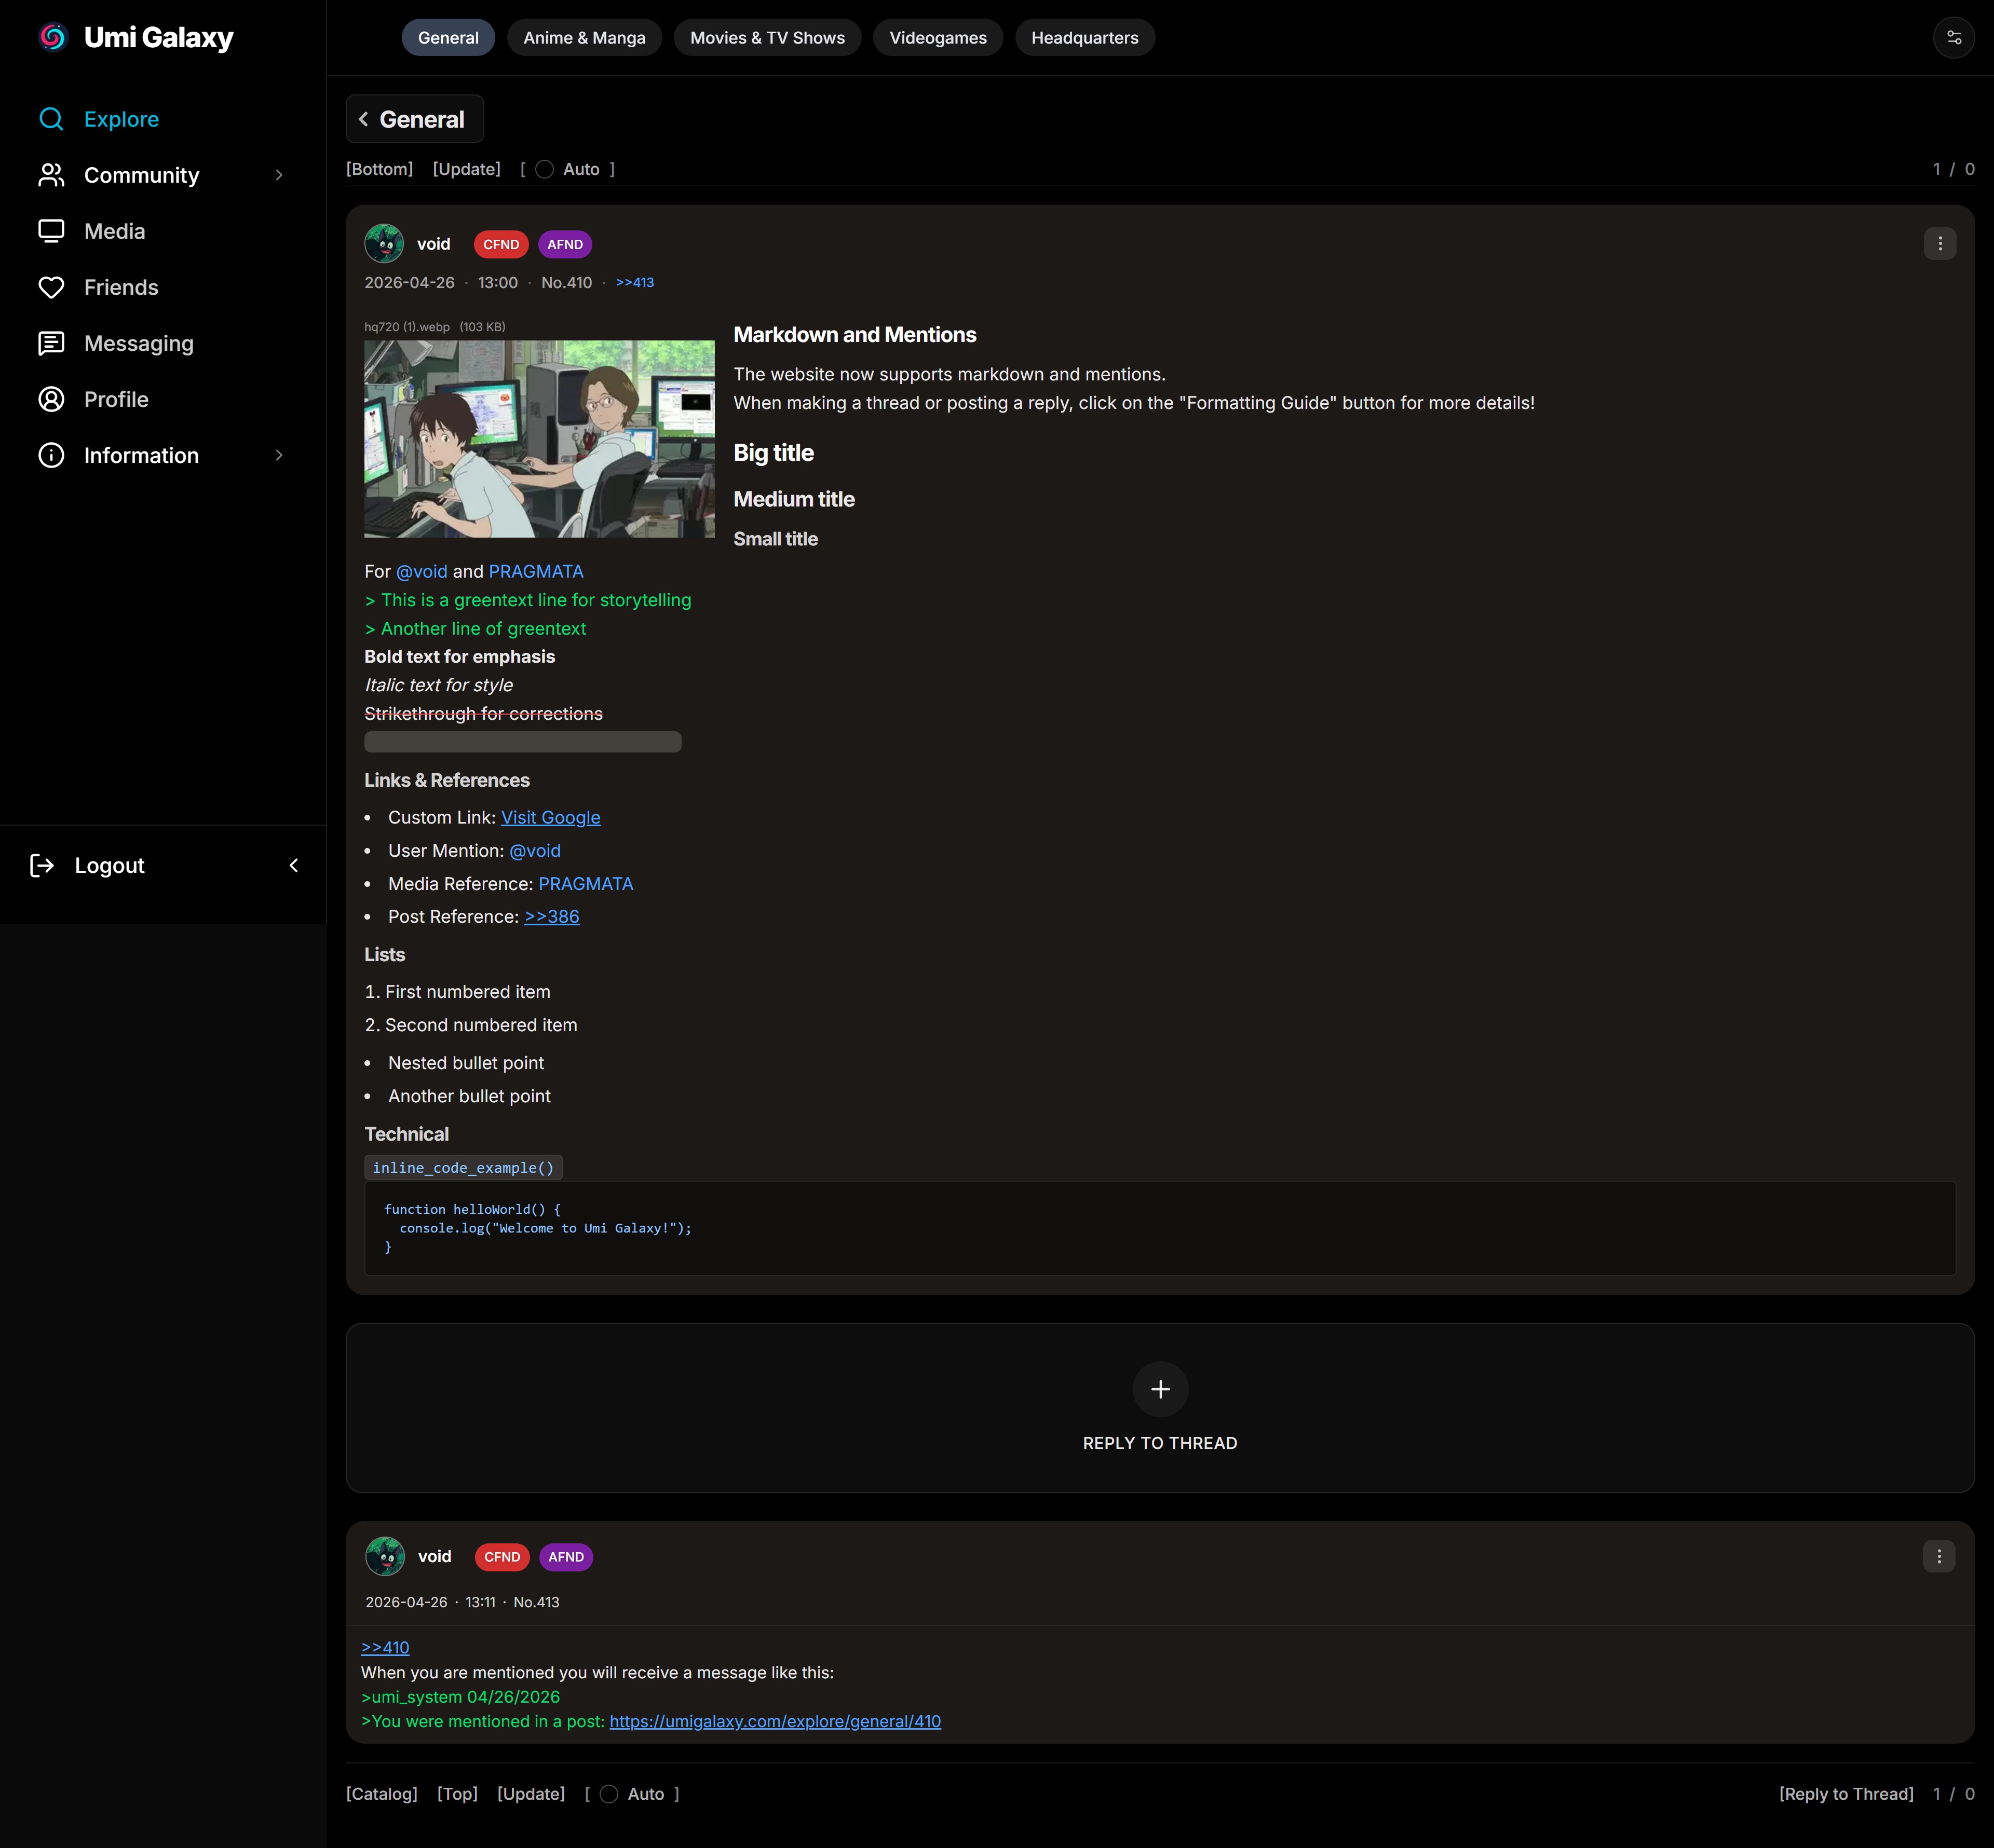Switch to the Videogames tab

click(938, 38)
